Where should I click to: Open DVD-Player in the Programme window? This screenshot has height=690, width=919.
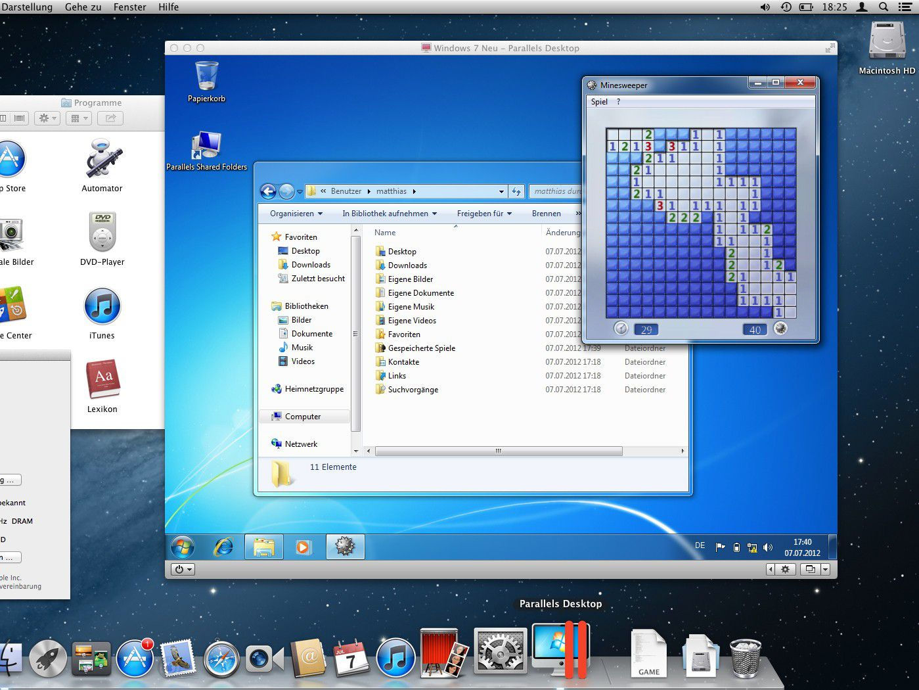pyautogui.click(x=102, y=239)
